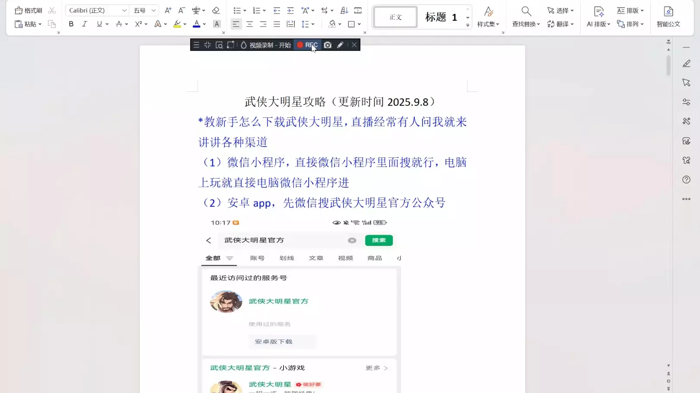Click the Copy icon beside 粘贴

pos(52,24)
